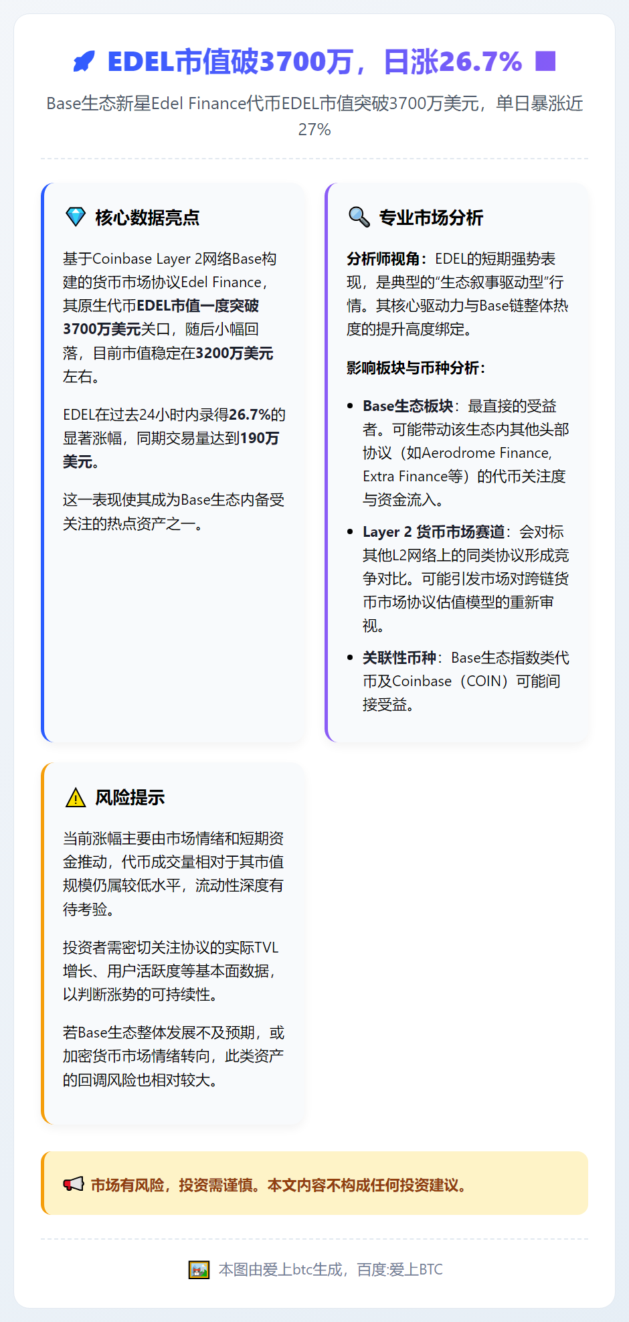This screenshot has width=629, height=1322.
Task: Click the subtitle starting Base生态新星Edel Finance
Action: tap(314, 116)
